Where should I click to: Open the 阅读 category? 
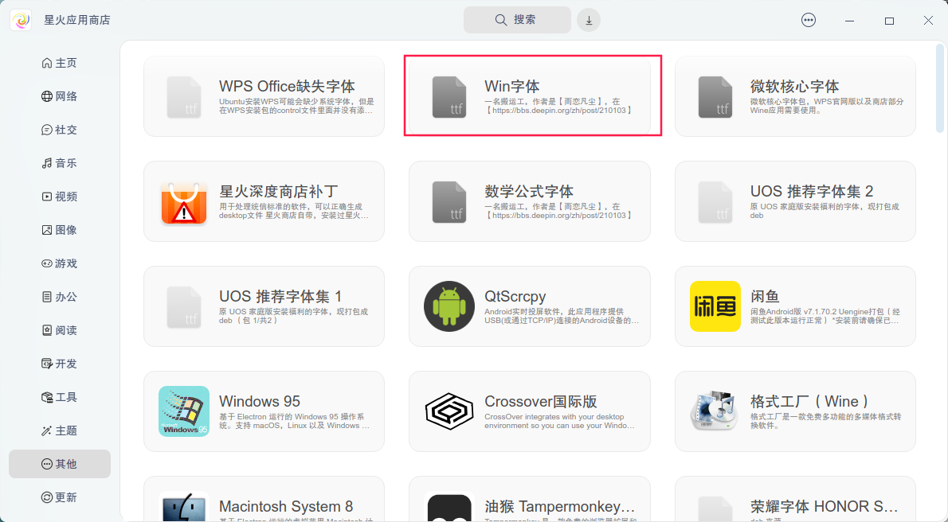click(65, 329)
